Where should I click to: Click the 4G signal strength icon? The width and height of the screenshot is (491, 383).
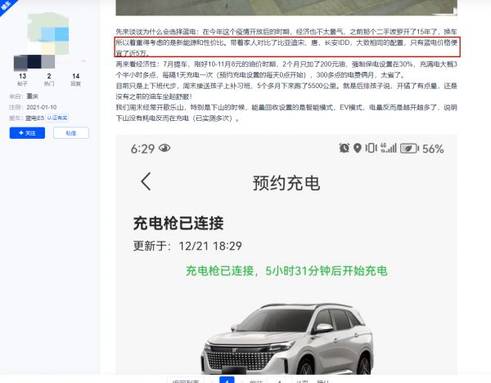coord(385,149)
